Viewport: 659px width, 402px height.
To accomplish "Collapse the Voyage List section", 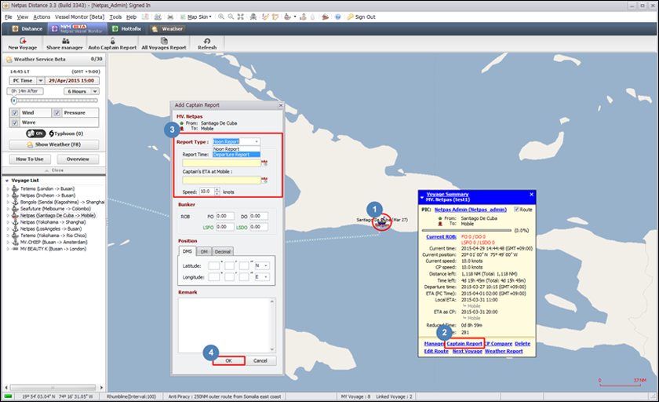I will [x=7, y=181].
